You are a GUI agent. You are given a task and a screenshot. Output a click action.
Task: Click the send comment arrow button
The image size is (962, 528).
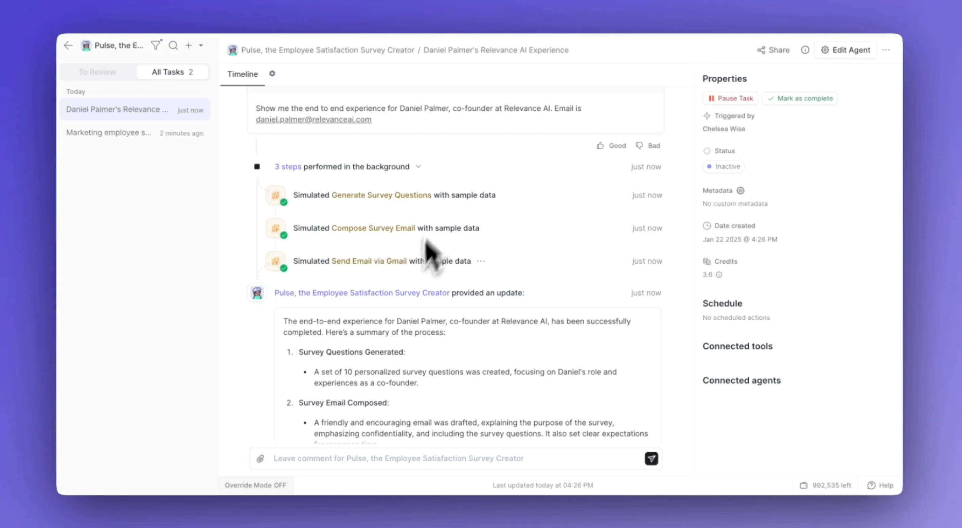pos(651,458)
